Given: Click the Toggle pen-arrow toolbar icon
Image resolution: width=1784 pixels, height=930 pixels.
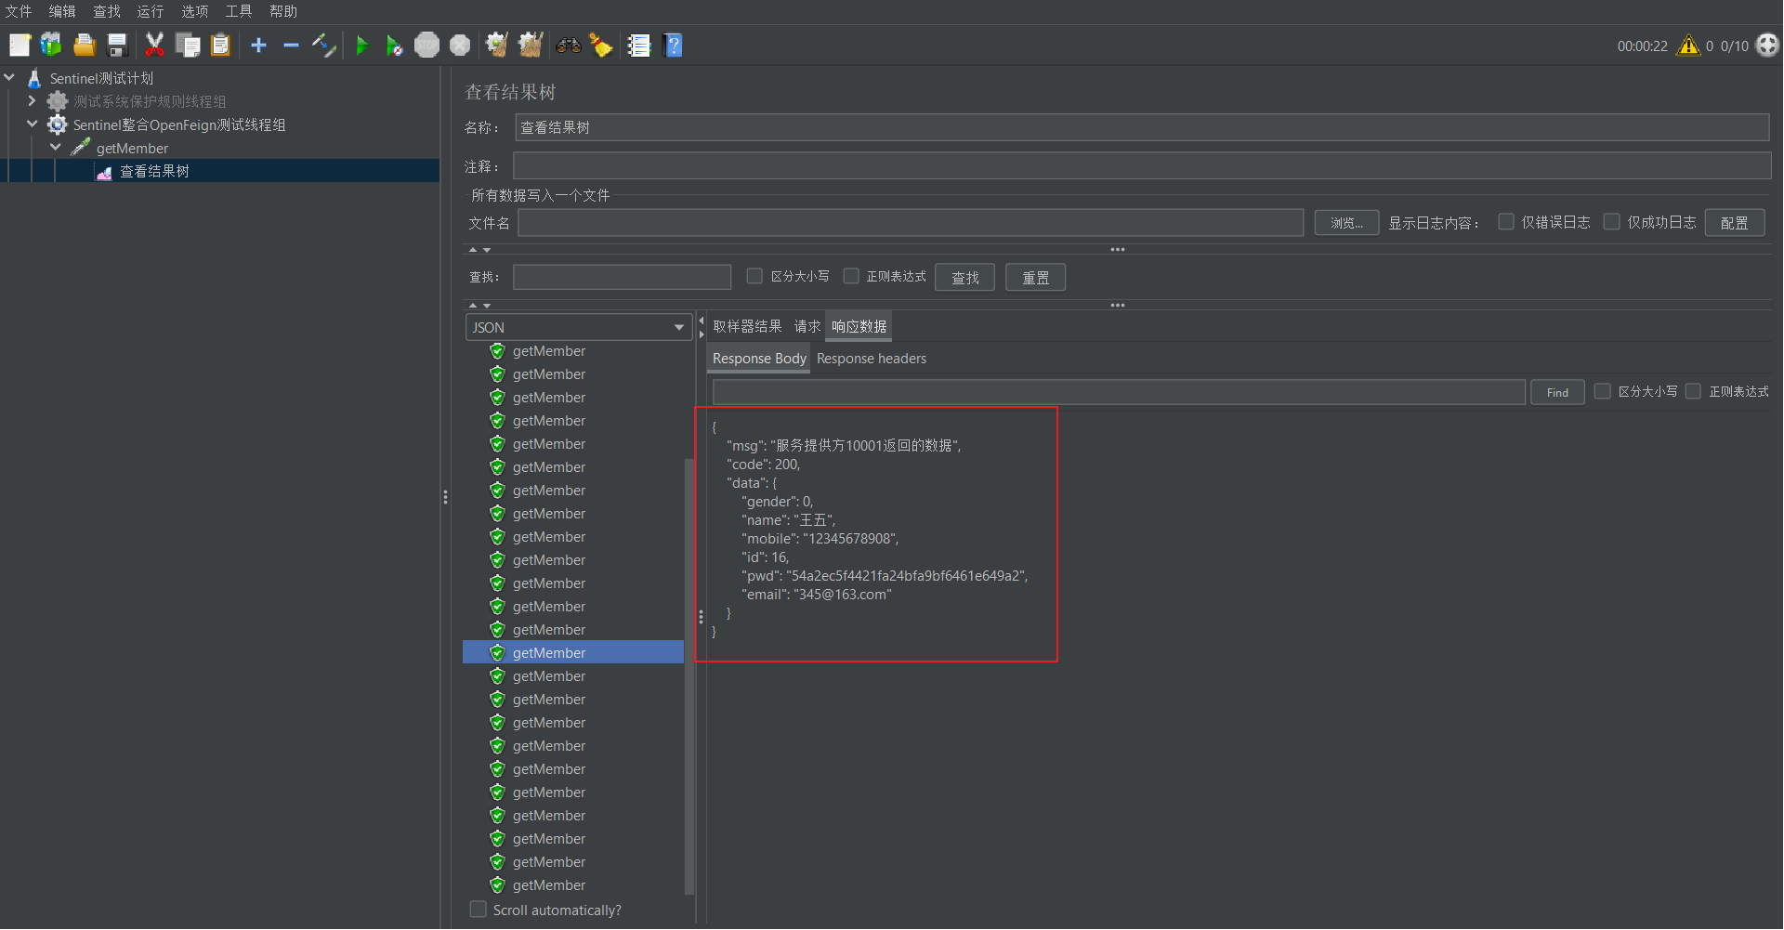Looking at the screenshot, I should click(x=323, y=45).
